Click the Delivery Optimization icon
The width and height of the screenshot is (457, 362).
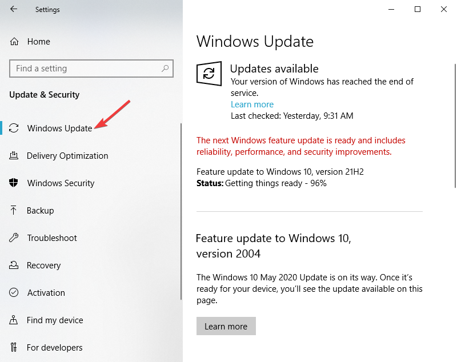(x=14, y=155)
